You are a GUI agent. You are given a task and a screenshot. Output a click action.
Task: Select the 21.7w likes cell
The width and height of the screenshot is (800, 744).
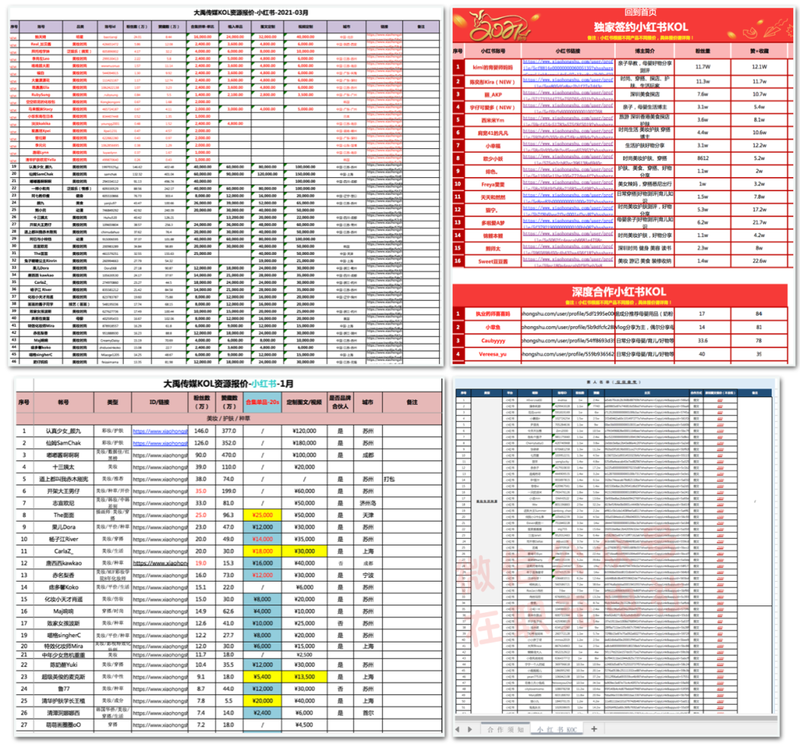[759, 222]
